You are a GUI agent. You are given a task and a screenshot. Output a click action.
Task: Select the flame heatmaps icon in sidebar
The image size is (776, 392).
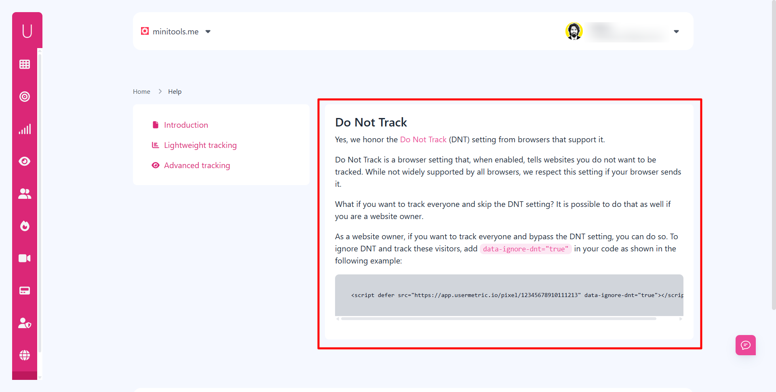click(x=25, y=226)
